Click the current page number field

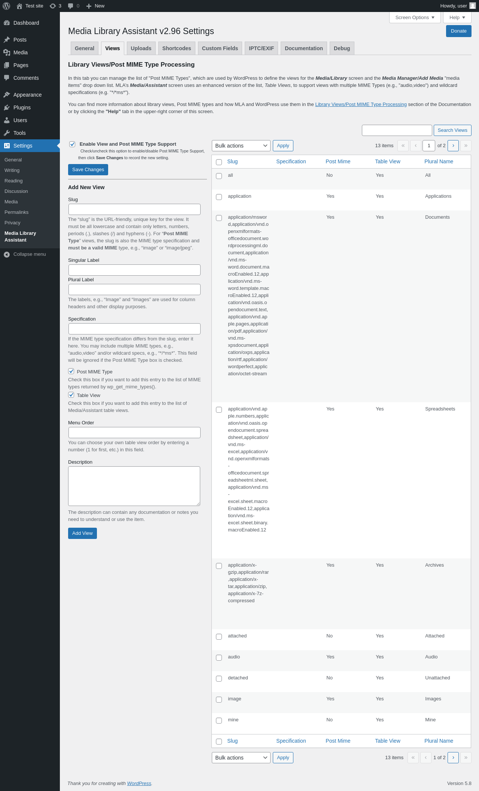(x=429, y=146)
